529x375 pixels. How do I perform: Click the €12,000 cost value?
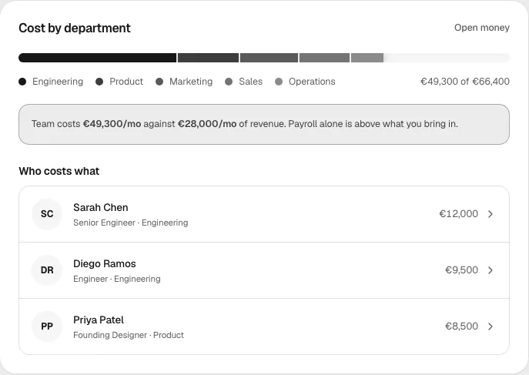pos(458,214)
